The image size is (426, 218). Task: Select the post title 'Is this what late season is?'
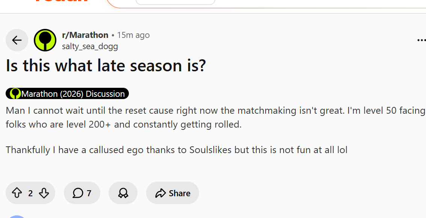(106, 66)
